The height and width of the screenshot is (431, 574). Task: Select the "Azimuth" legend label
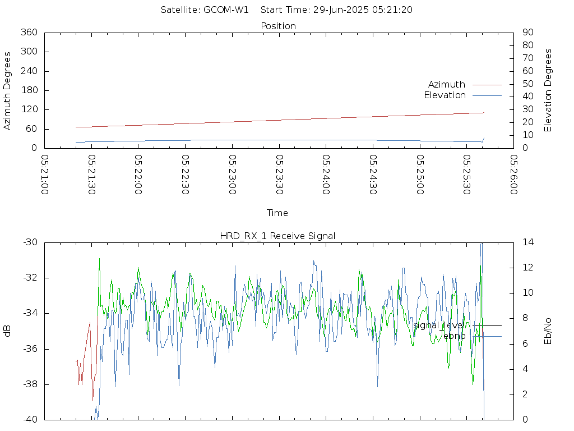(447, 85)
